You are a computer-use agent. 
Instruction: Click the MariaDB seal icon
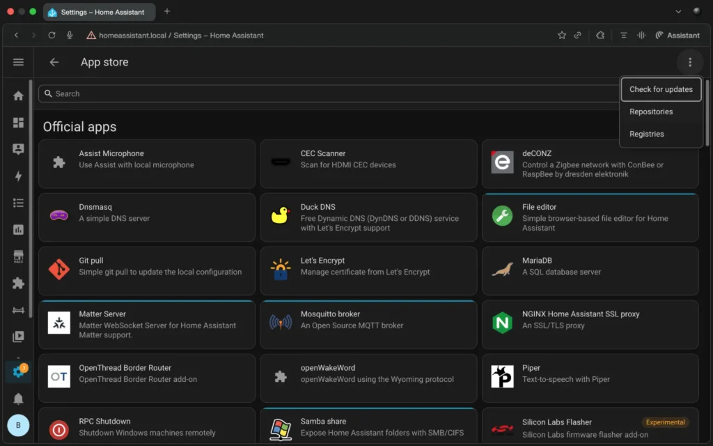point(503,269)
